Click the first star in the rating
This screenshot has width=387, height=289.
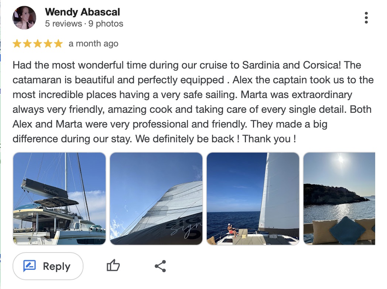pyautogui.click(x=17, y=44)
